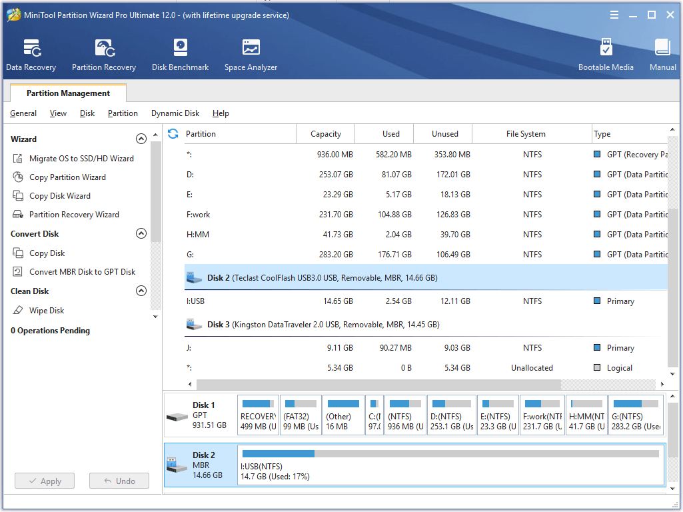This screenshot has width=683, height=512.
Task: Click Wipe Disk link
Action: tap(47, 310)
